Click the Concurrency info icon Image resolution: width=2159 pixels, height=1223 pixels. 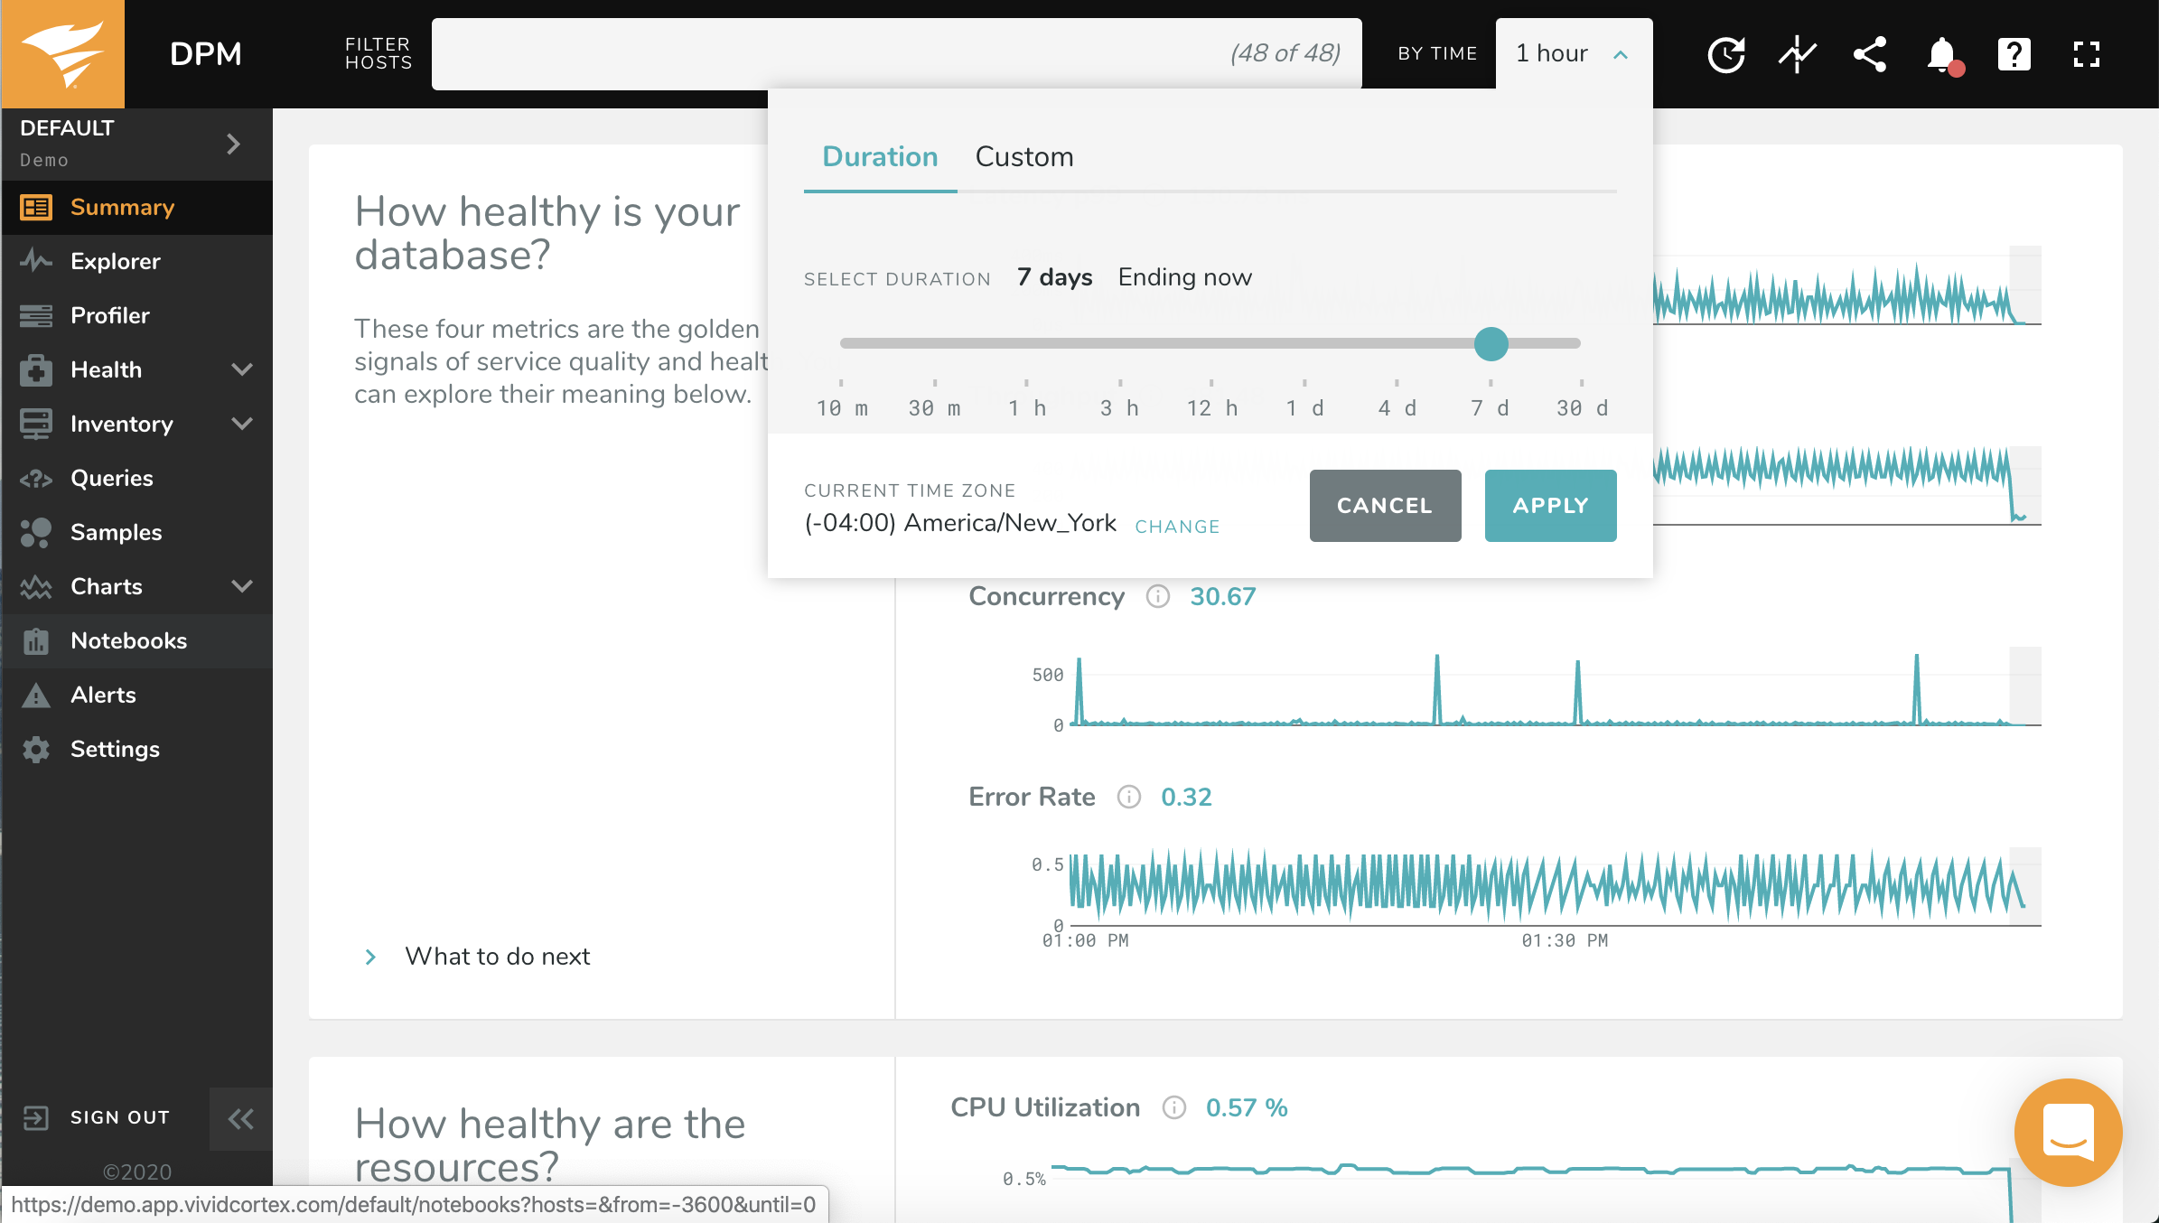point(1158,597)
